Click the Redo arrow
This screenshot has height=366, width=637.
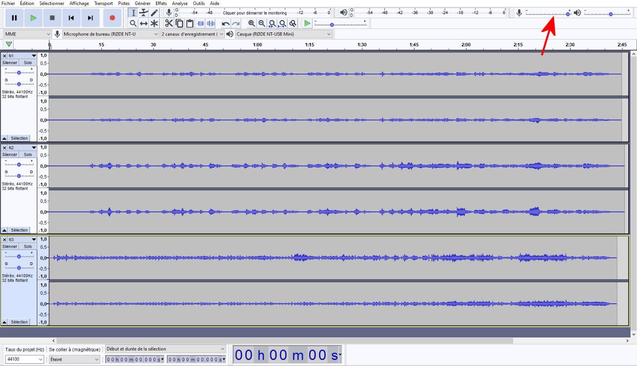click(236, 23)
